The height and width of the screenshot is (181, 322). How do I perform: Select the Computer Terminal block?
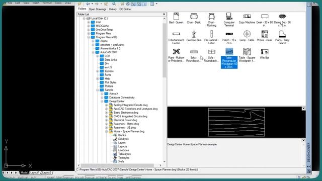pos(229,20)
